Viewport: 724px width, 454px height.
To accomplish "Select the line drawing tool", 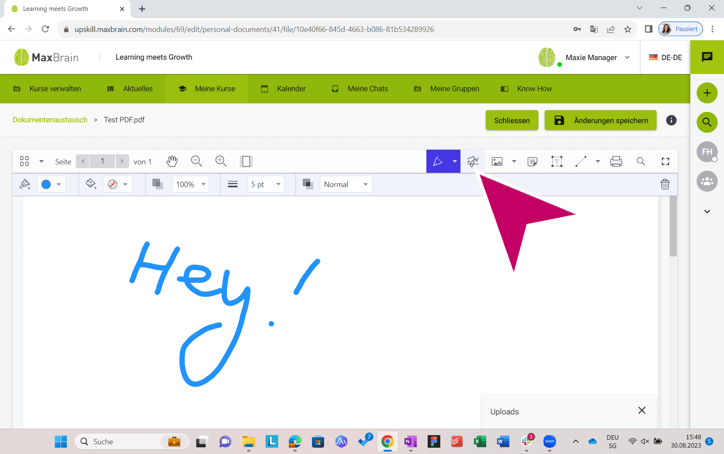I will click(x=581, y=161).
